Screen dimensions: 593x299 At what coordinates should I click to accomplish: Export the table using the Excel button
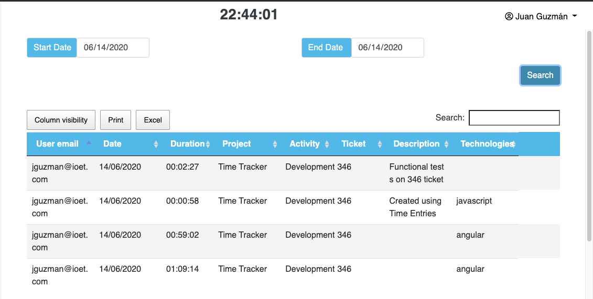pos(153,120)
